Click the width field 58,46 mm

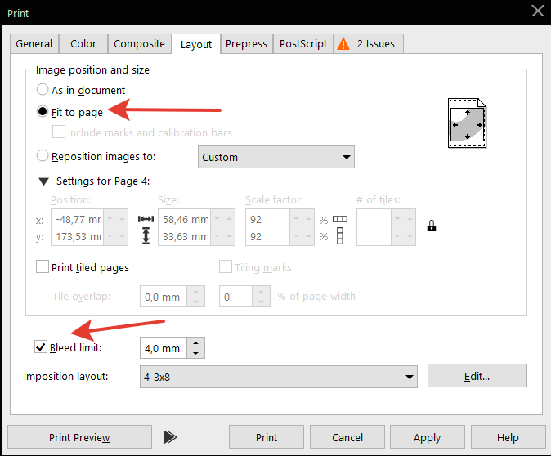184,218
